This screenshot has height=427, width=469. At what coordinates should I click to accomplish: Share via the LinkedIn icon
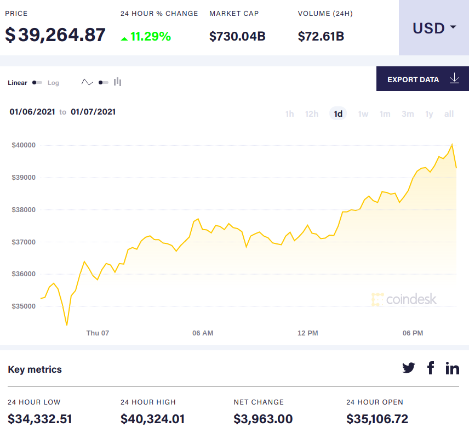(453, 368)
